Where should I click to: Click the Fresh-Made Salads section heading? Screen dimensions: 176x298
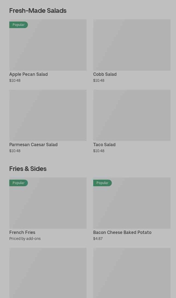(x=38, y=11)
